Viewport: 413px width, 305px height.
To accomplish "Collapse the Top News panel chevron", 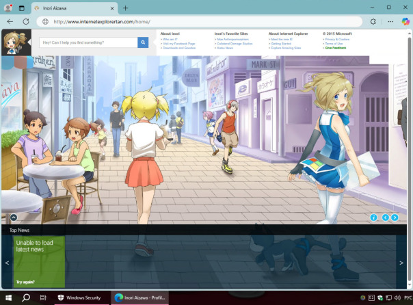I will tap(13, 217).
